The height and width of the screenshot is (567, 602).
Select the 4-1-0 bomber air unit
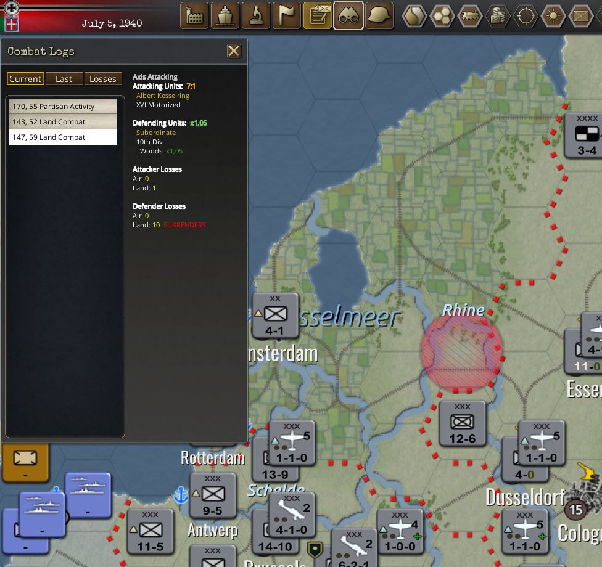click(x=292, y=515)
